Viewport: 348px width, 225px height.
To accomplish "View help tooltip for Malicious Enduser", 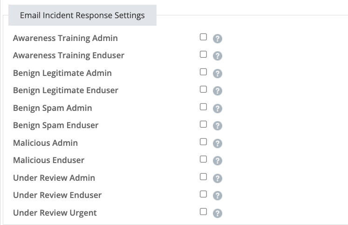I will click(x=218, y=161).
